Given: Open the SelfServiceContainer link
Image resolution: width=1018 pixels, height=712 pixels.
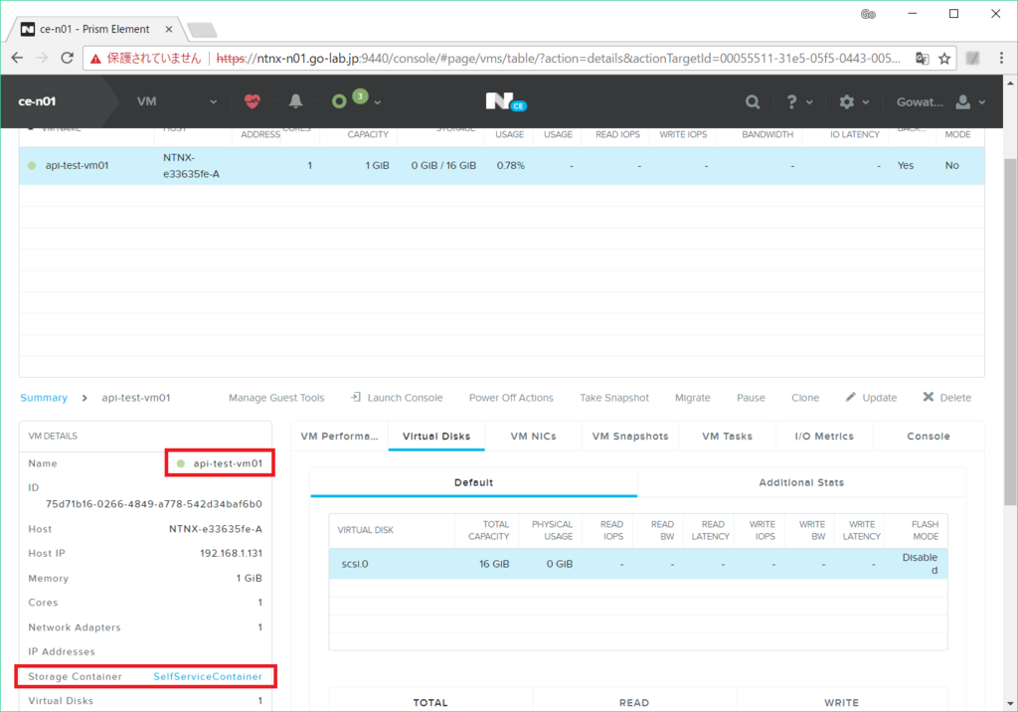Looking at the screenshot, I should click(208, 676).
